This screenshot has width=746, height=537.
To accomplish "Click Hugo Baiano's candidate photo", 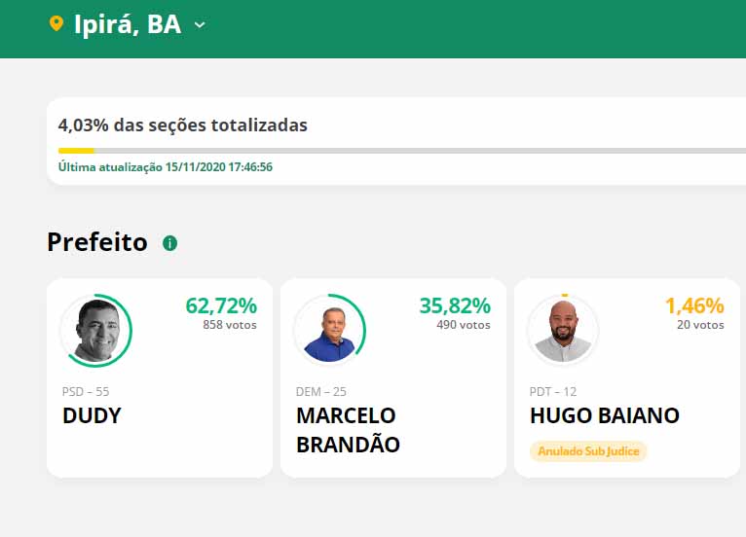I will (x=563, y=331).
